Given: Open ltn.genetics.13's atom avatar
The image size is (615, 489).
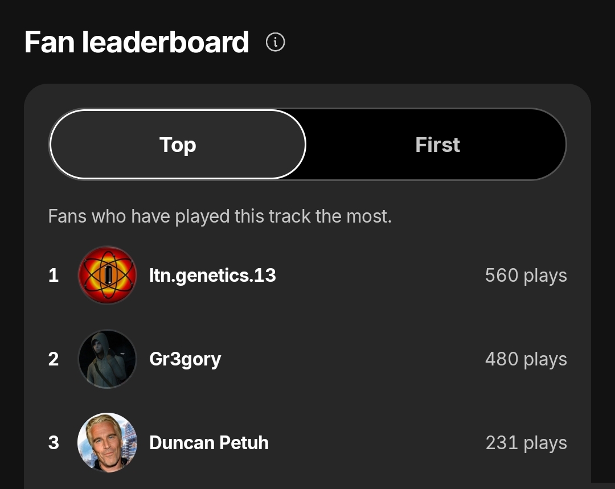Looking at the screenshot, I should [x=107, y=276].
